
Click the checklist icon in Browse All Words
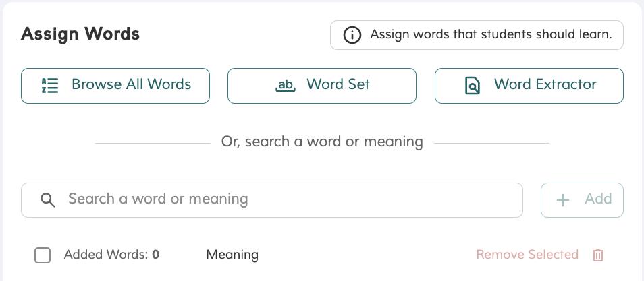pyautogui.click(x=50, y=86)
